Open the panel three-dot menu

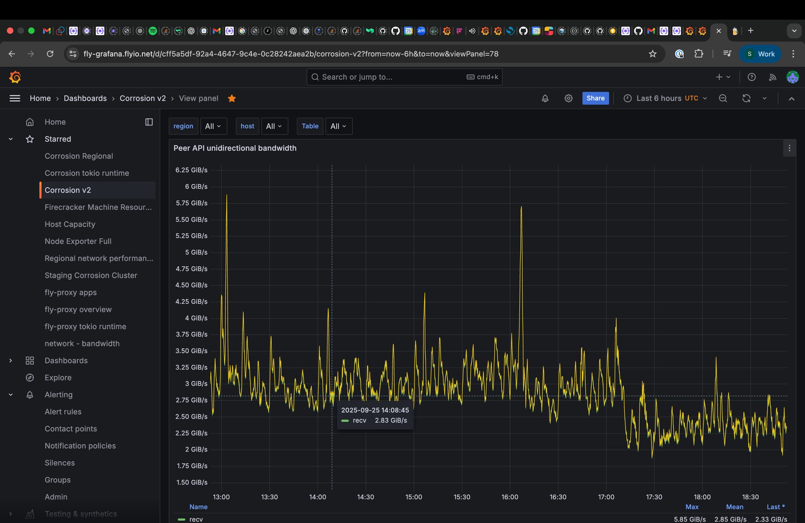tap(789, 148)
